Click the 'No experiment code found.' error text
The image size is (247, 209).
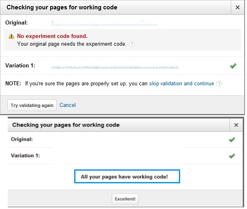click(52, 36)
